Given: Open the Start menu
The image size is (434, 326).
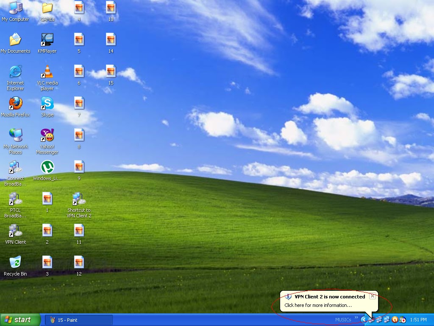Looking at the screenshot, I should click(20, 320).
